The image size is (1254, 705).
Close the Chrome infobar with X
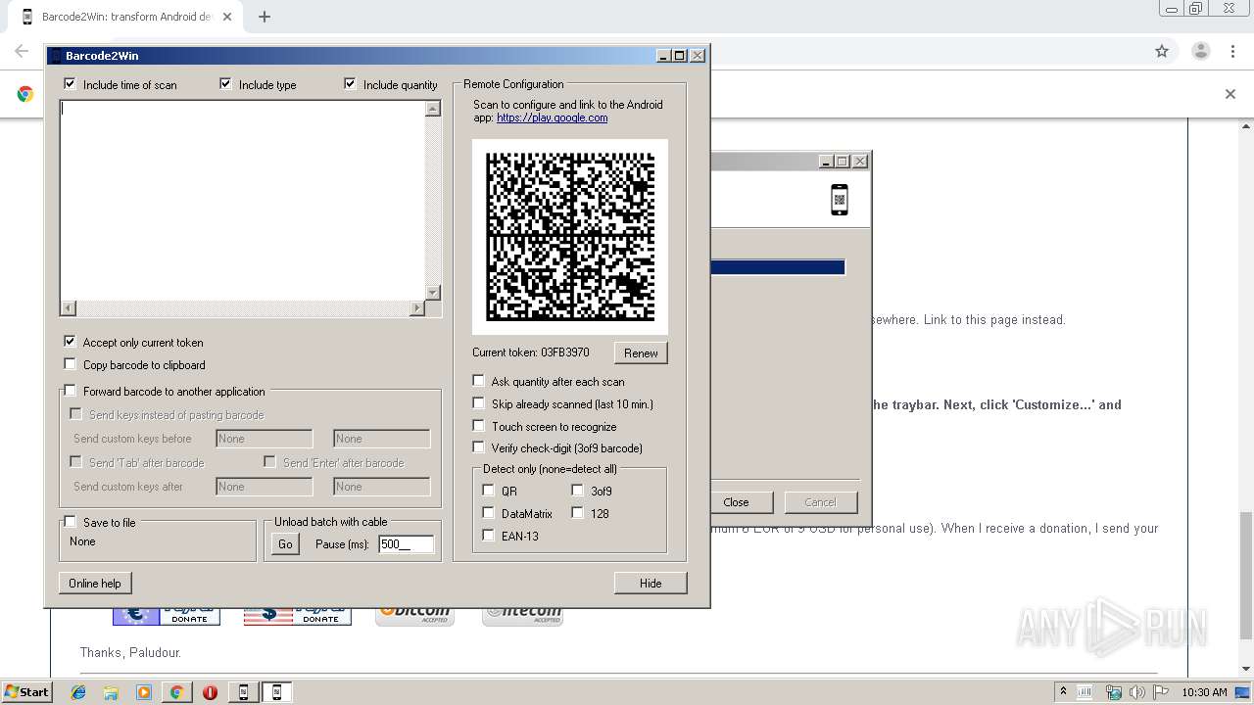coord(1230,94)
